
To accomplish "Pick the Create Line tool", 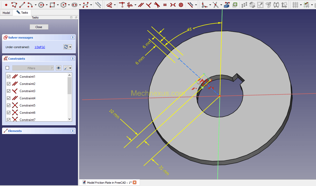I will (x=22, y=5).
